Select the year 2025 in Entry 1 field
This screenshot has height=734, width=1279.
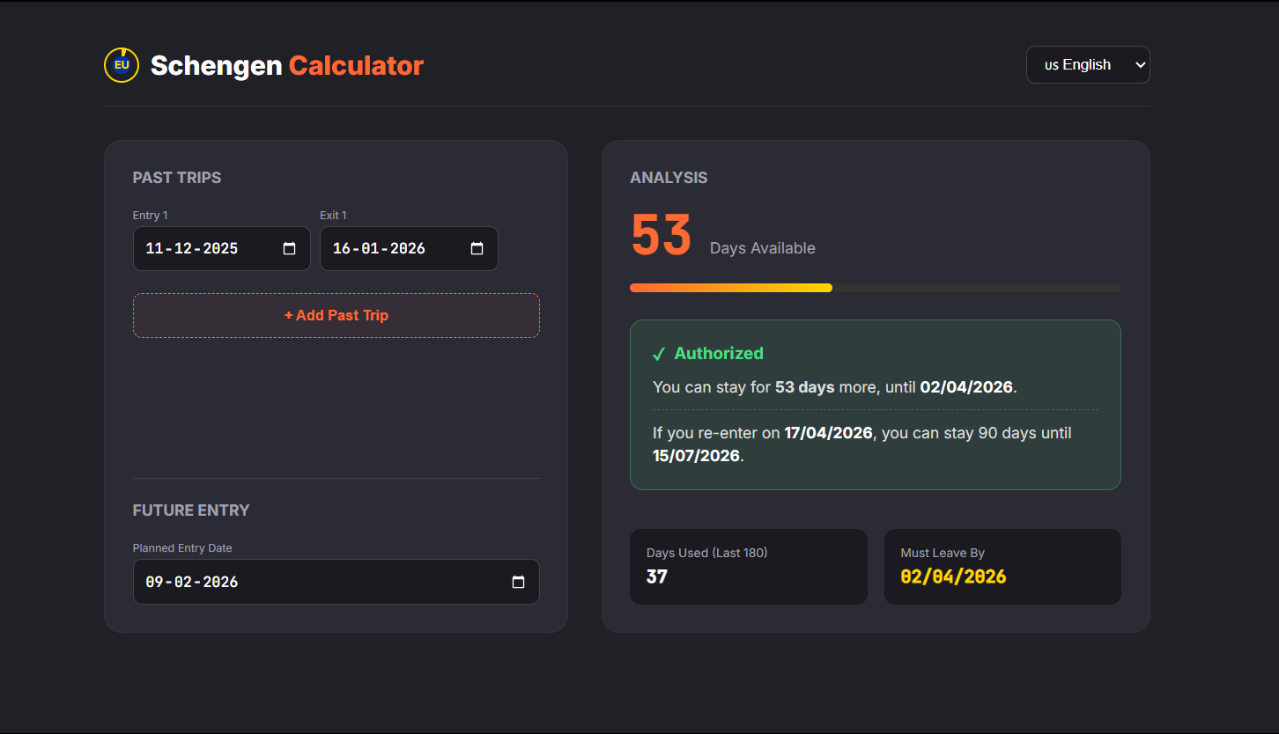pyautogui.click(x=220, y=249)
